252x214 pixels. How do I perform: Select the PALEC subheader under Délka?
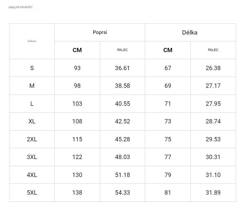pos(213,50)
